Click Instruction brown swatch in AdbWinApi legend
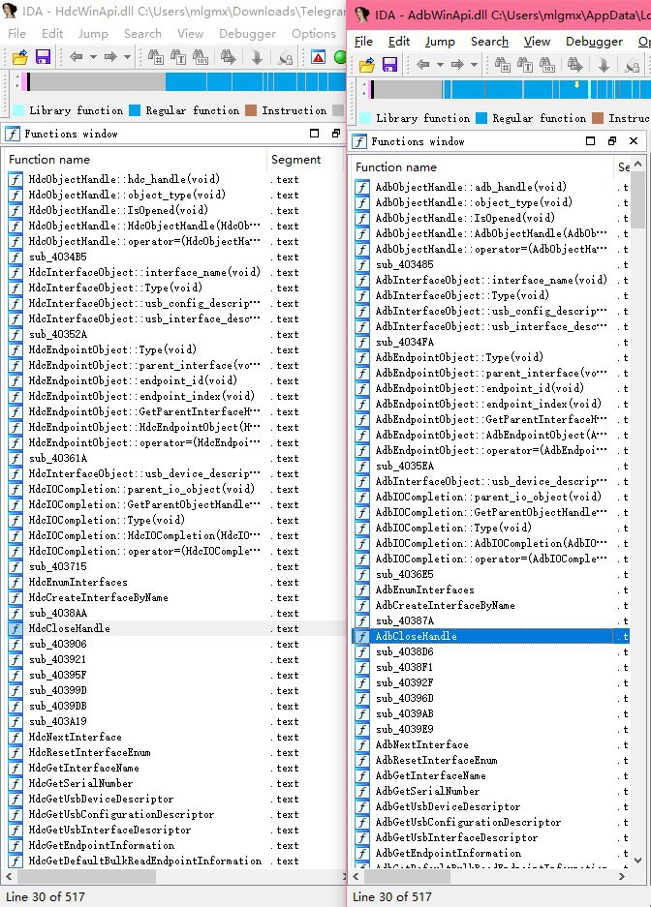Screen dimensions: 651x907 [x=598, y=118]
